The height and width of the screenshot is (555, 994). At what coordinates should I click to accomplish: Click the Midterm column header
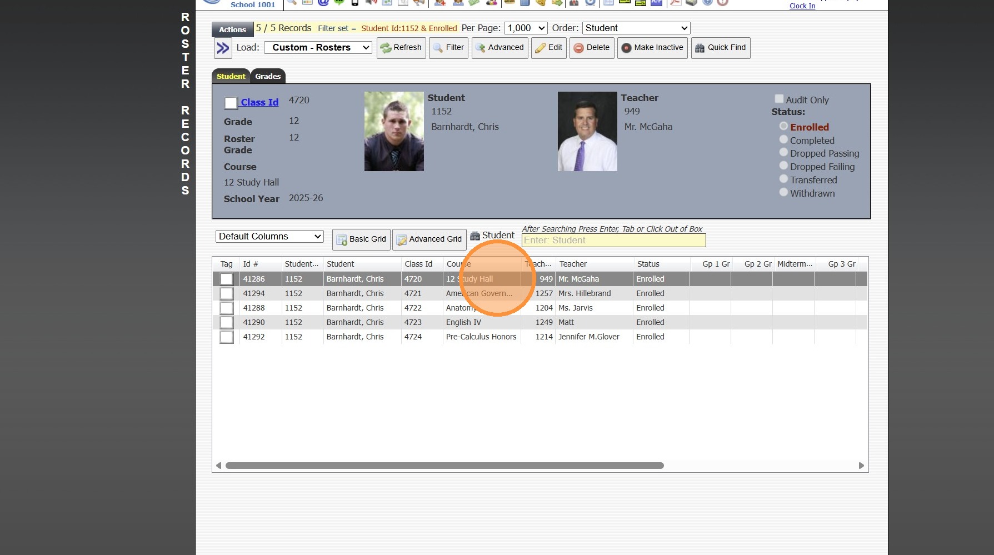[795, 264]
